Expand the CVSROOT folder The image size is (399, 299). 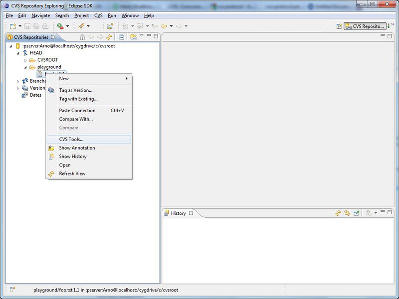tap(25, 60)
